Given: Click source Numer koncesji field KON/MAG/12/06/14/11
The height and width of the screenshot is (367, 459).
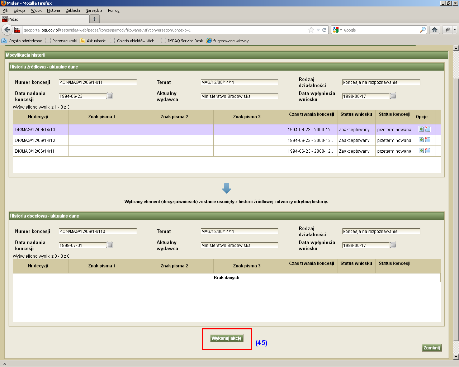Looking at the screenshot, I should [98, 82].
